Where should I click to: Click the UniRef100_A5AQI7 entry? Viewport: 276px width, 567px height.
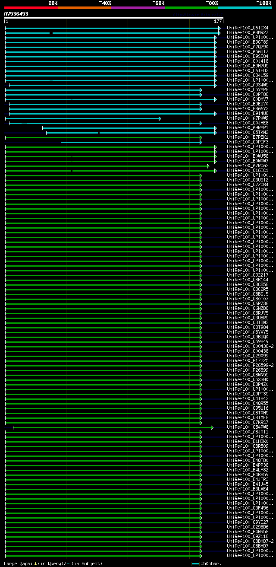(248, 51)
